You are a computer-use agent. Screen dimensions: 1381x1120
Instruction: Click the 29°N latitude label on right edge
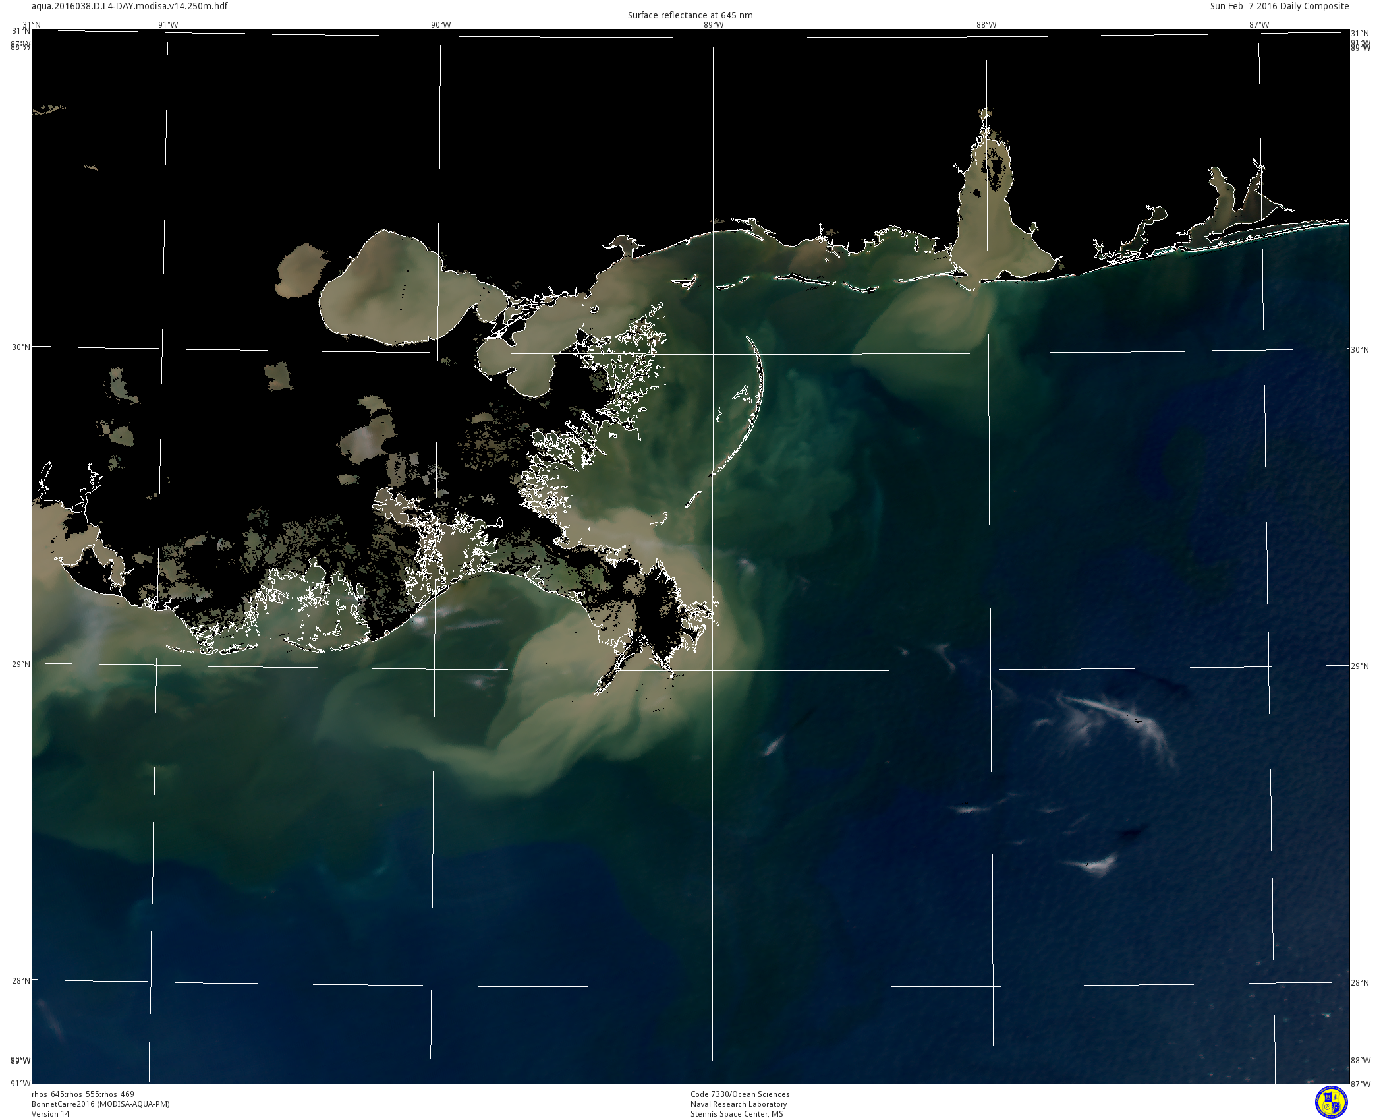[x=1360, y=666]
